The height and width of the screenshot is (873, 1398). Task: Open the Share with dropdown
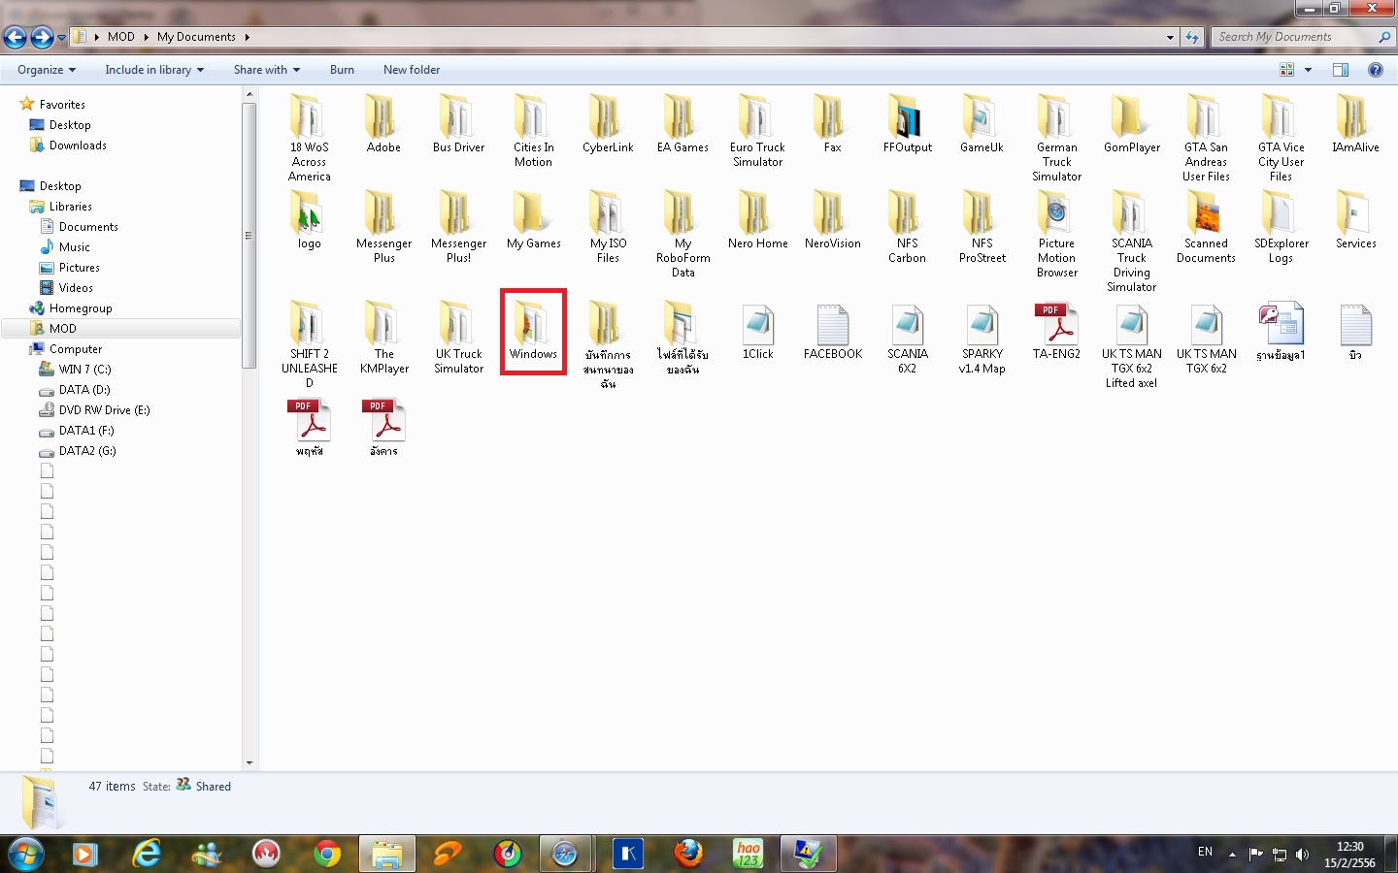tap(267, 70)
